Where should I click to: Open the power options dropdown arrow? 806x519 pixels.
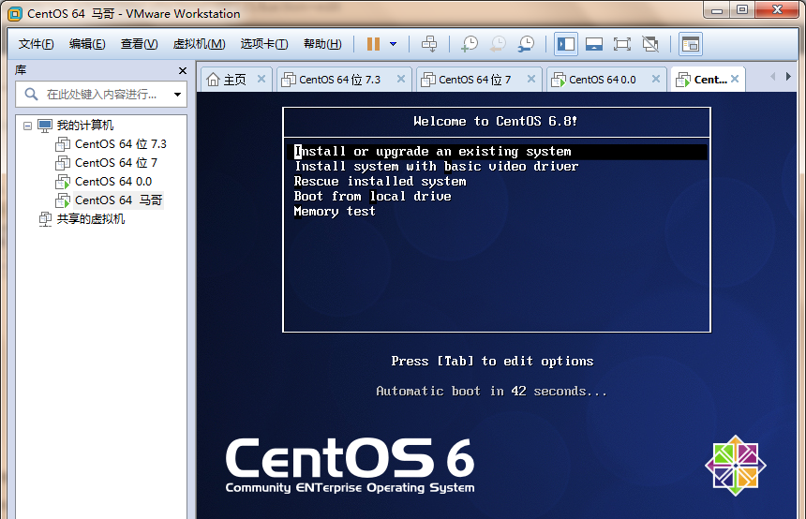click(x=394, y=44)
